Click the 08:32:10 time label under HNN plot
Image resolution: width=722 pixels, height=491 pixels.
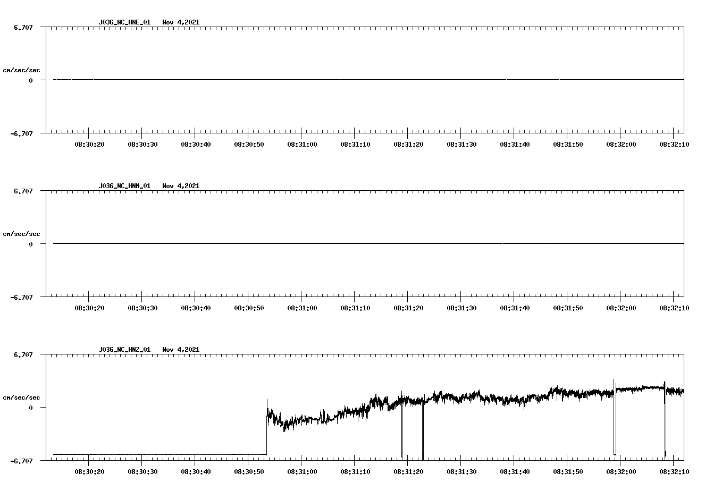pyautogui.click(x=674, y=308)
